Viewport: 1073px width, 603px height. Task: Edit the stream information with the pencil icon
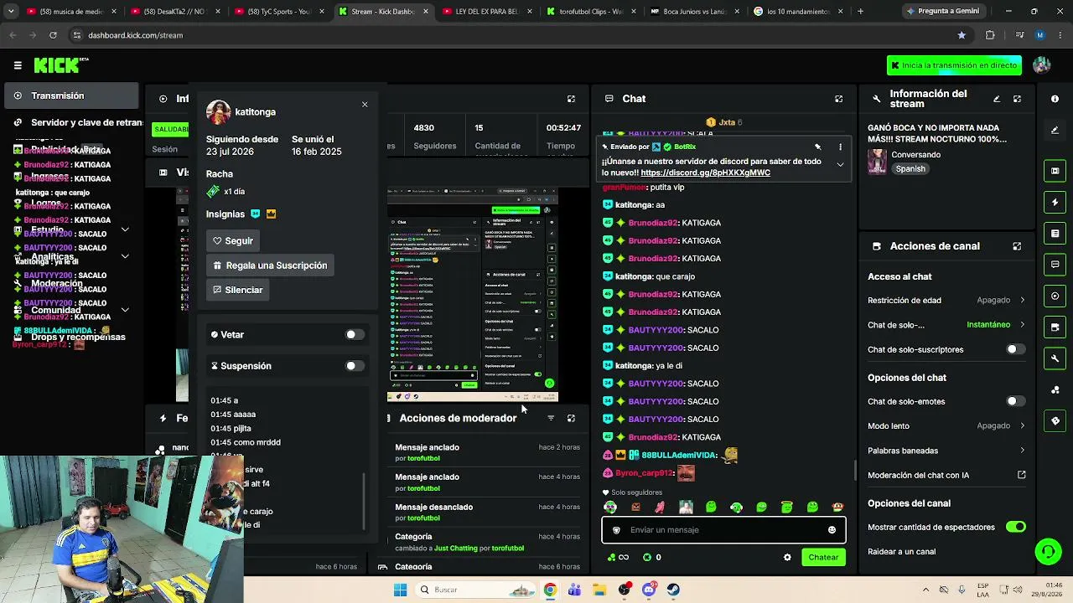[997, 99]
